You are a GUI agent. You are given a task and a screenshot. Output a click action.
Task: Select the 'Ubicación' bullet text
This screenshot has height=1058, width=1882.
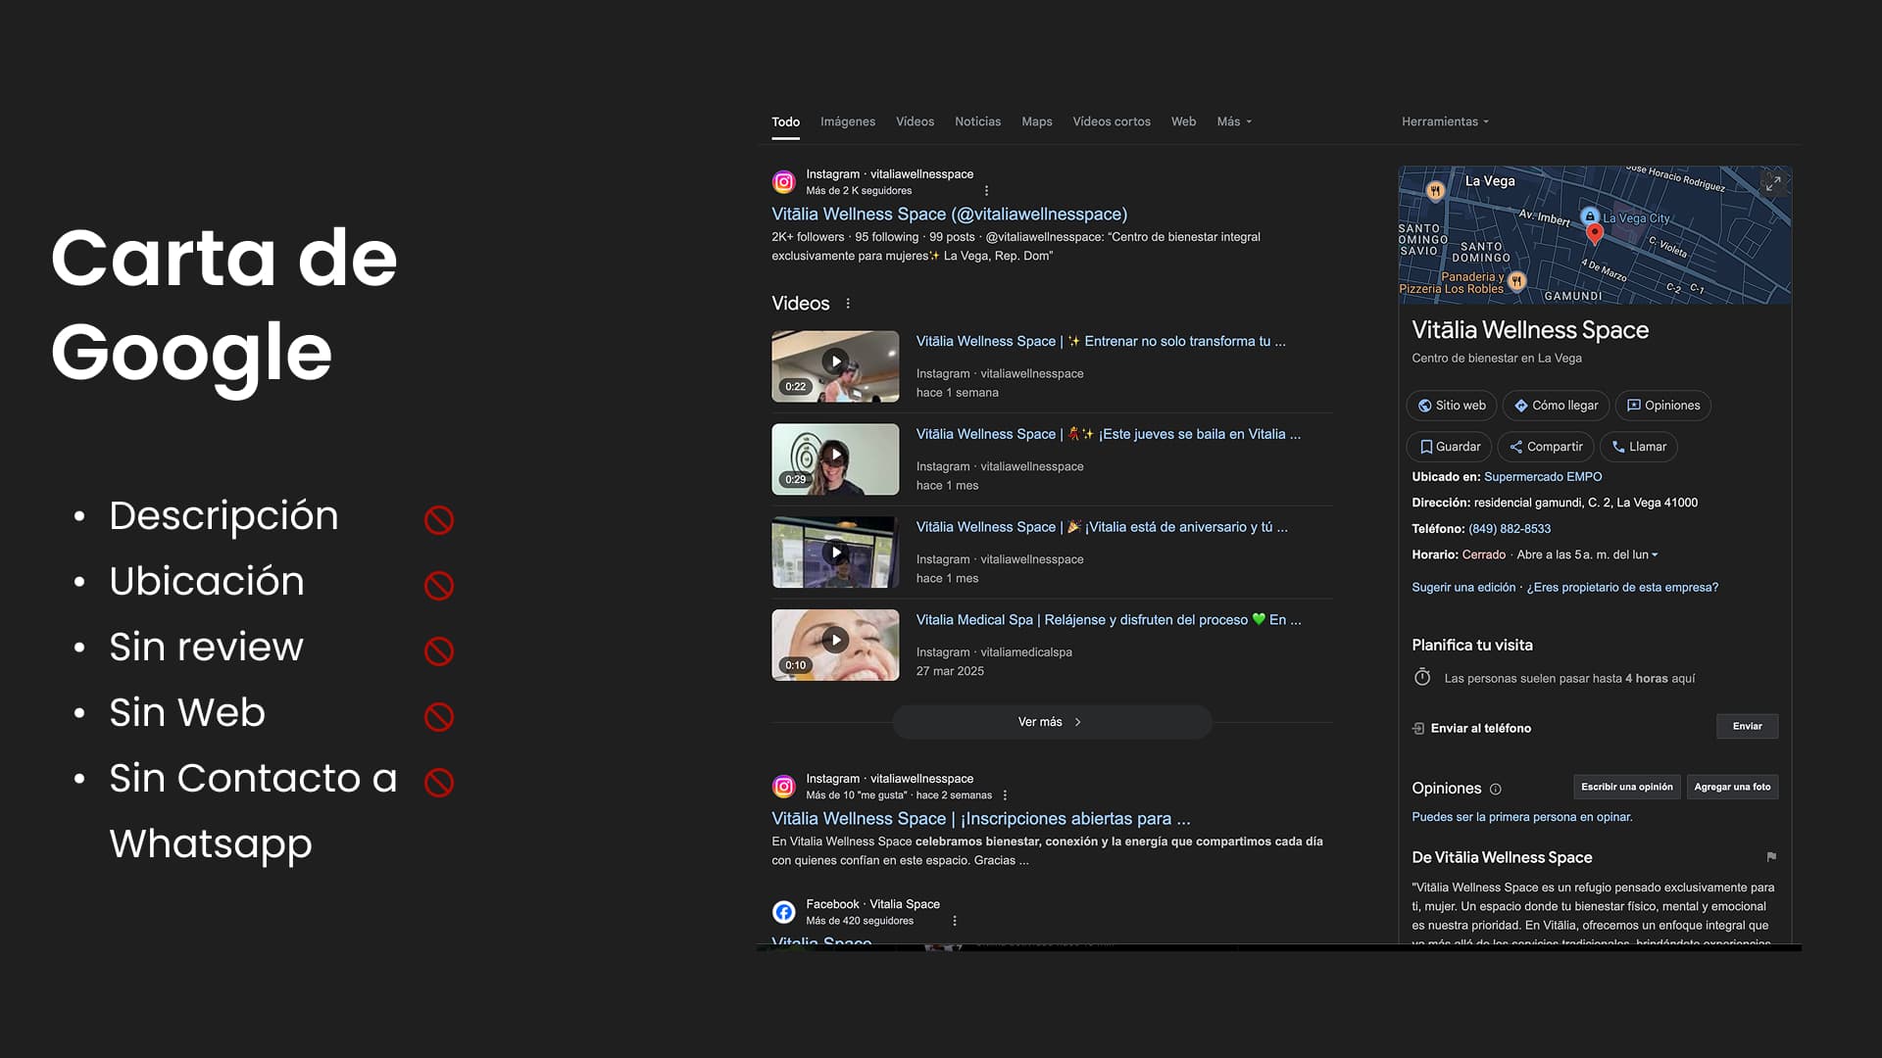tap(207, 581)
